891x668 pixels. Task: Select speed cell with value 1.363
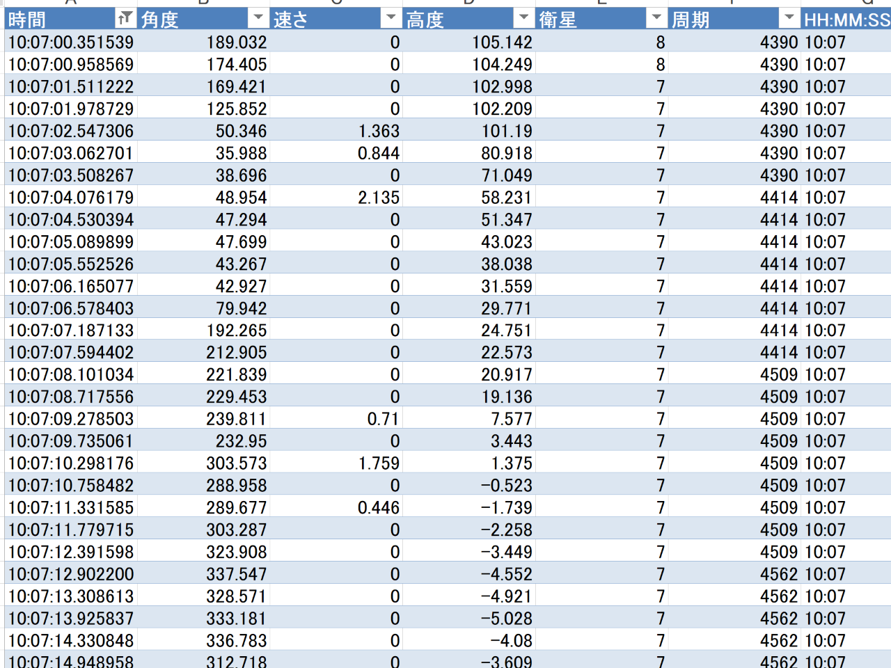click(x=379, y=131)
